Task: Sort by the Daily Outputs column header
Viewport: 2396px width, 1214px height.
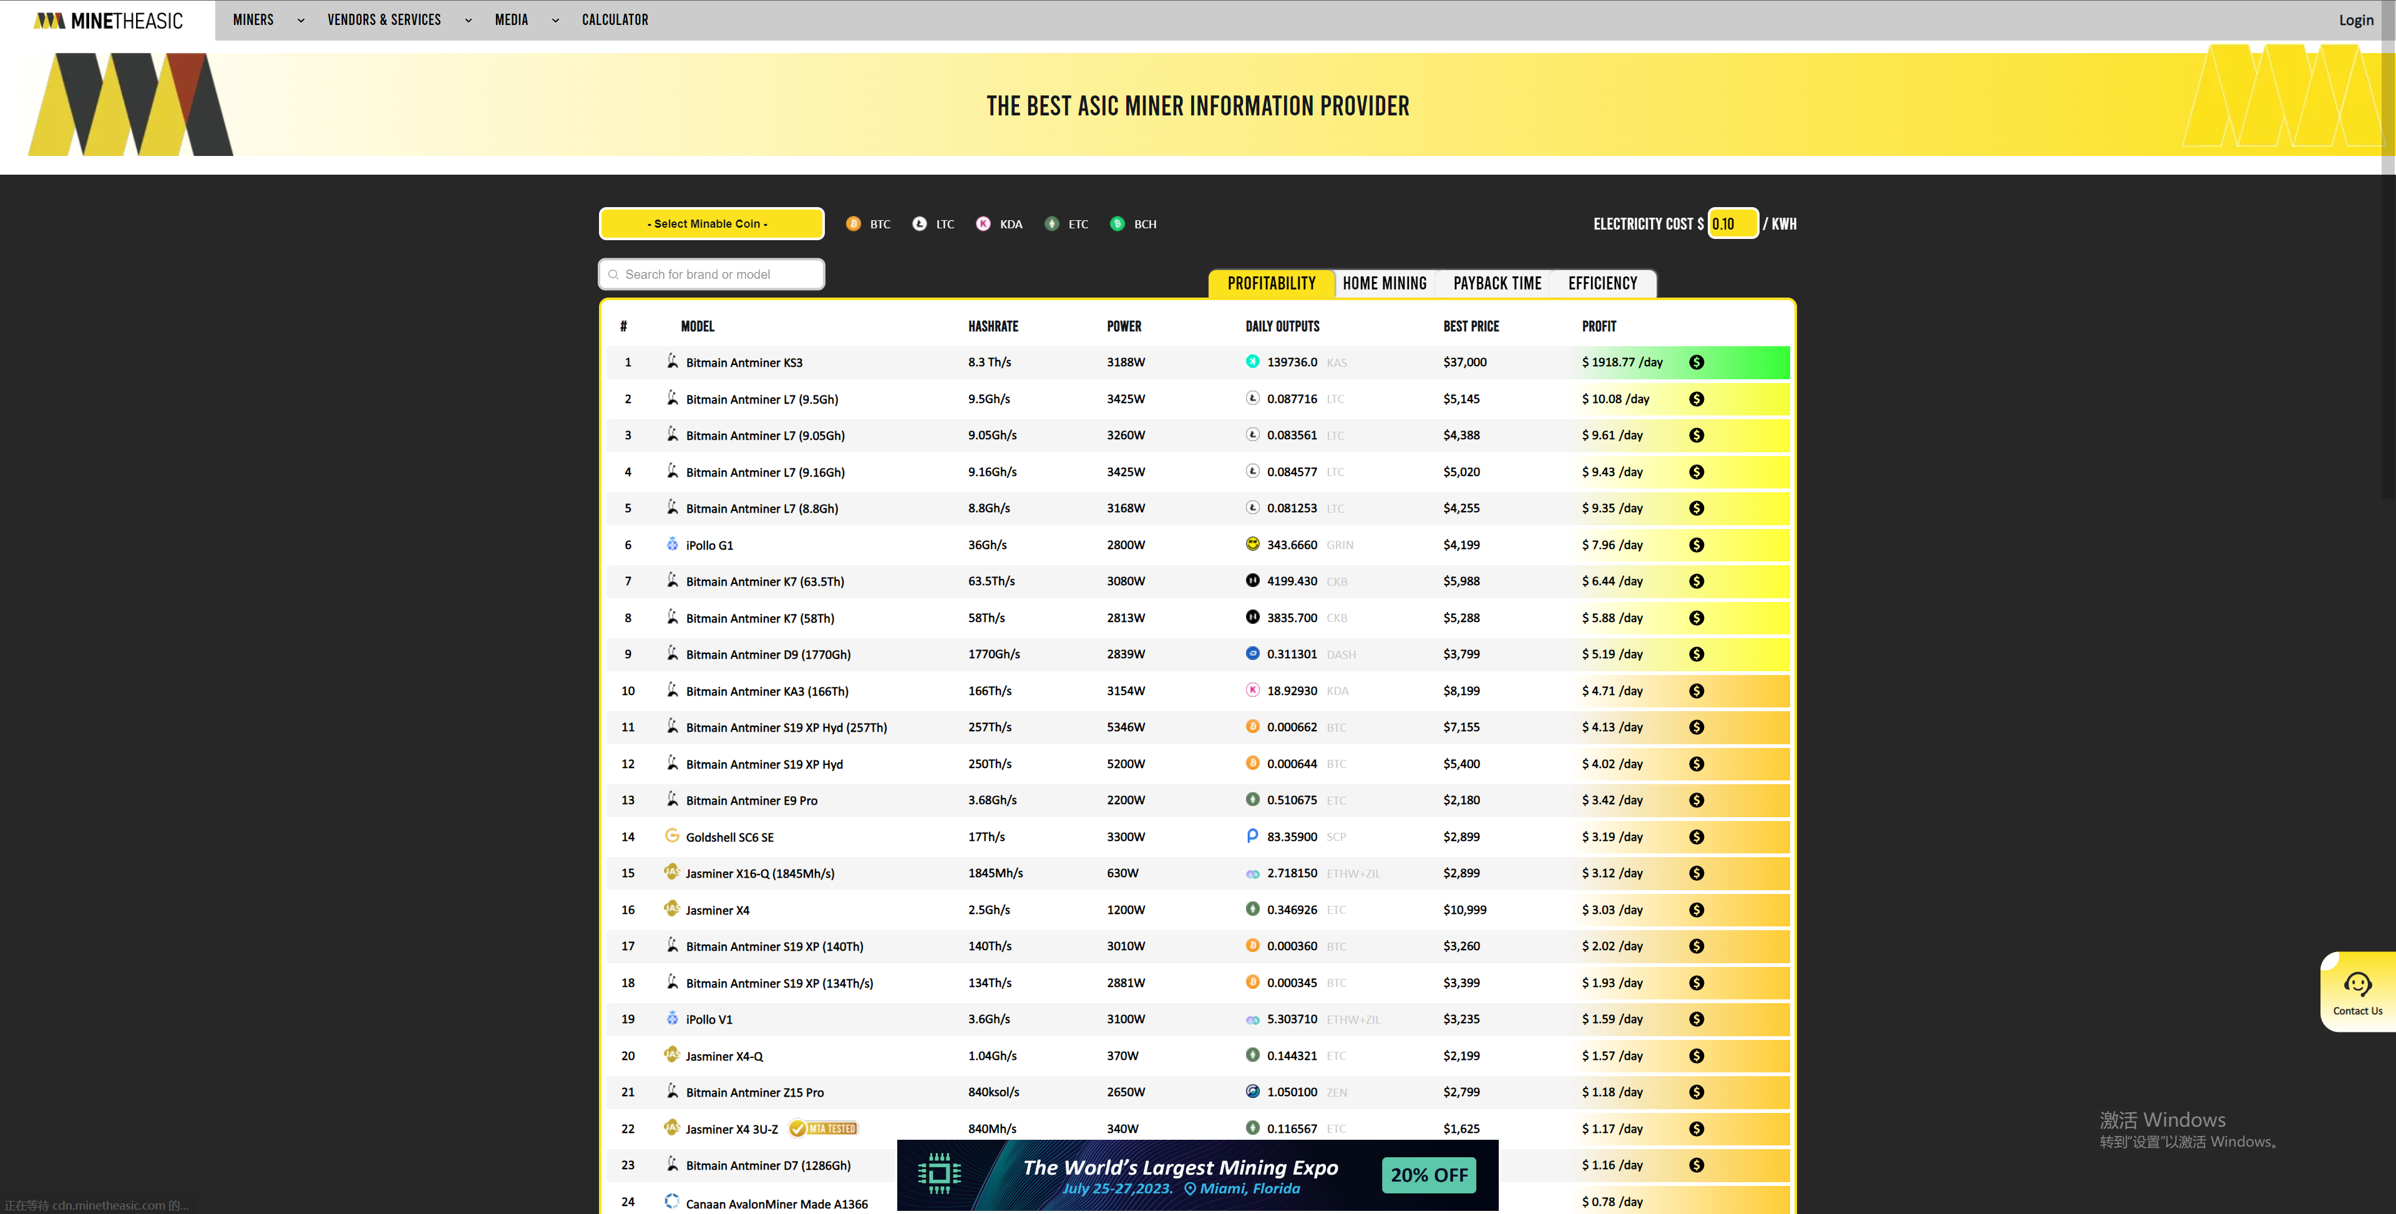Action: click(1283, 326)
